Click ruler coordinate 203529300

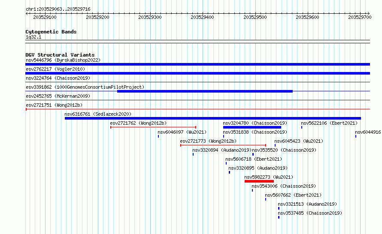pos(150,17)
